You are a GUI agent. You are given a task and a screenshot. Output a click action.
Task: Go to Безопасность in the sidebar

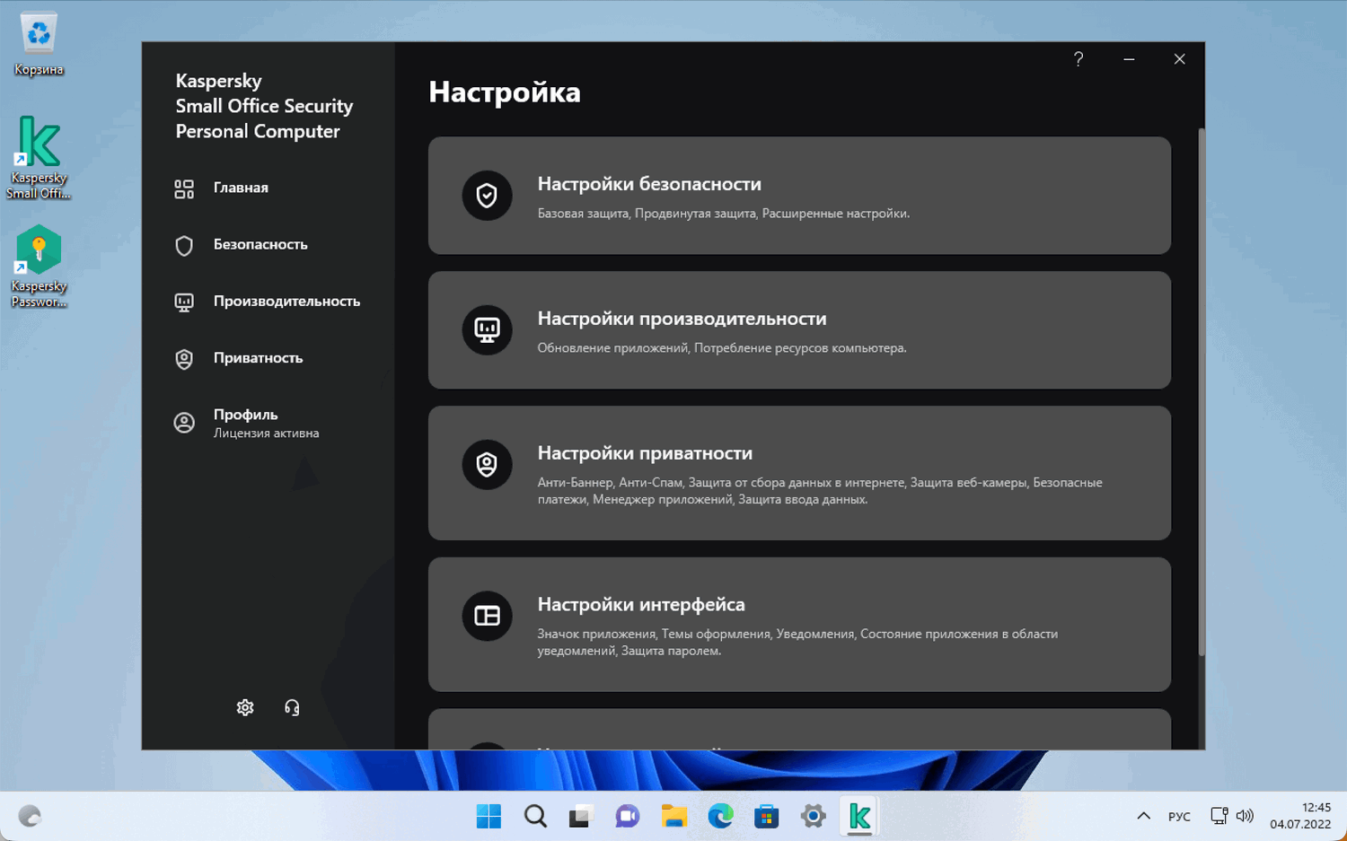click(x=260, y=244)
